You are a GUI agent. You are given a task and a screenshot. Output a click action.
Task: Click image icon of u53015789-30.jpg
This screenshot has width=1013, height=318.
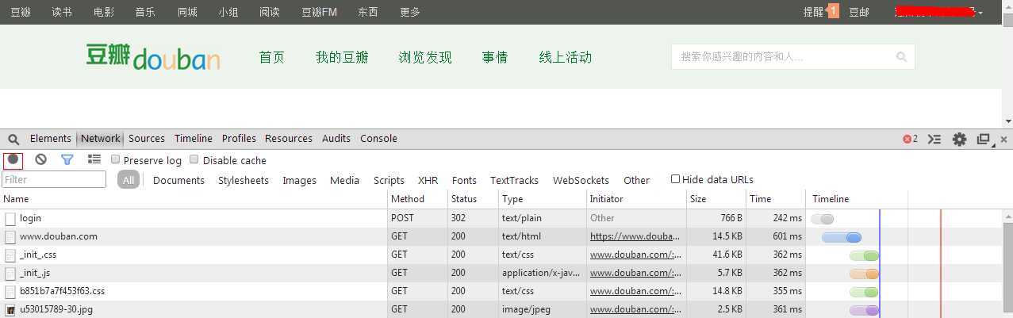pyautogui.click(x=10, y=309)
